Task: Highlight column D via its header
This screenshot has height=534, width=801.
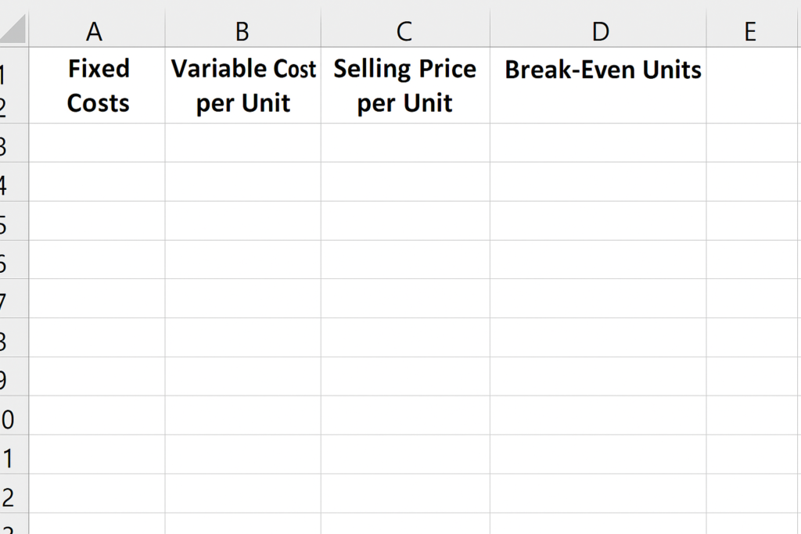Action: 599,30
